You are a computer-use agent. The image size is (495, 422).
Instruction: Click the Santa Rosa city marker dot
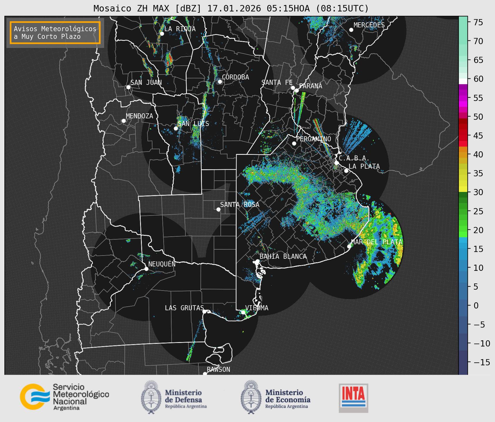(x=218, y=209)
